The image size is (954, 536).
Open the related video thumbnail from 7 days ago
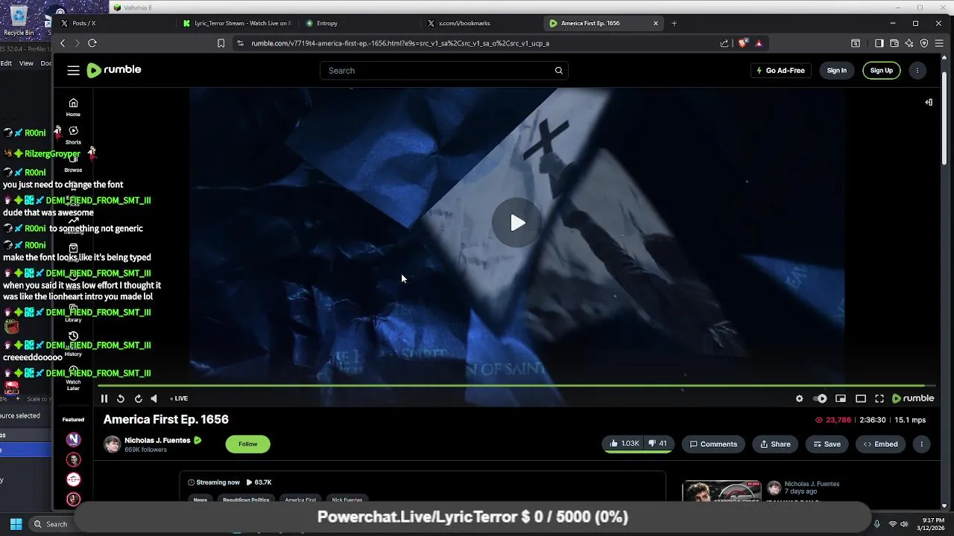pos(721,492)
